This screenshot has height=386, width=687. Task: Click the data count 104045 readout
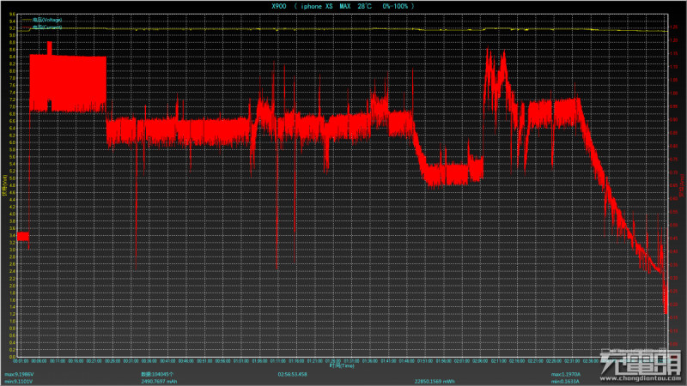tap(159, 374)
